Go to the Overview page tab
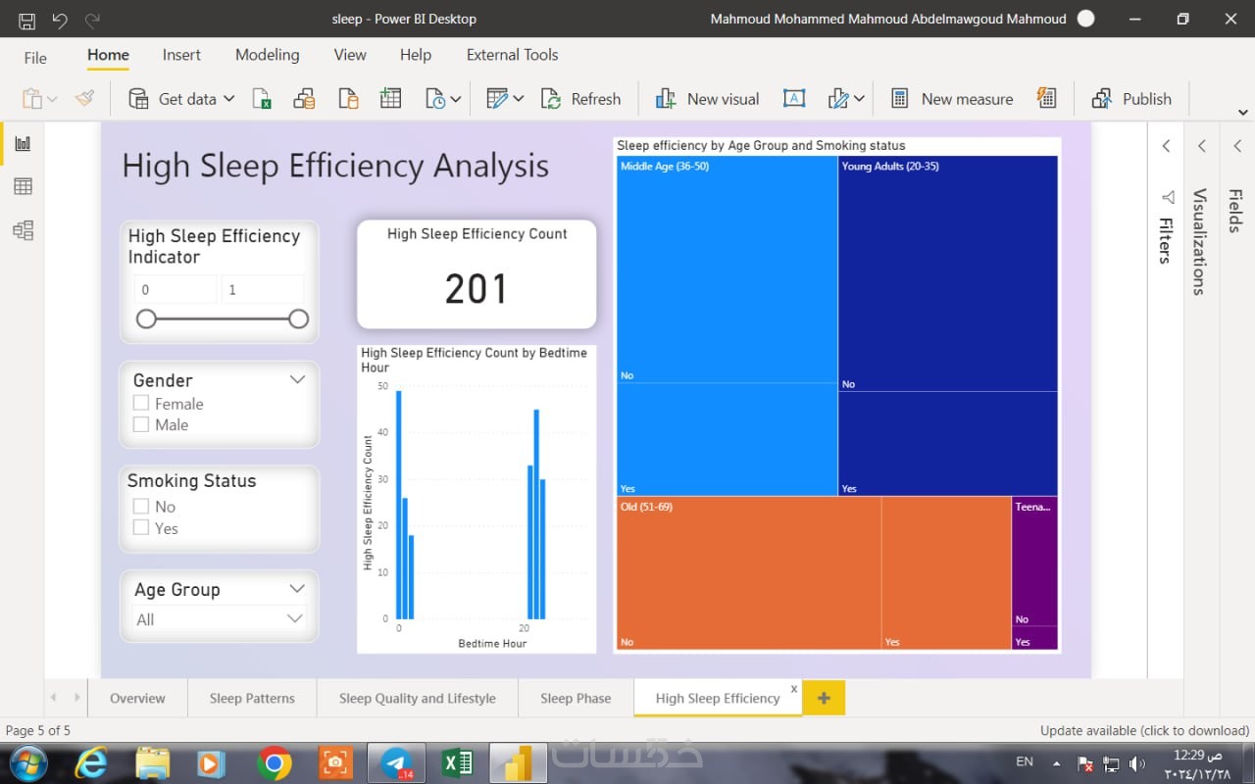1255x784 pixels. click(x=137, y=698)
